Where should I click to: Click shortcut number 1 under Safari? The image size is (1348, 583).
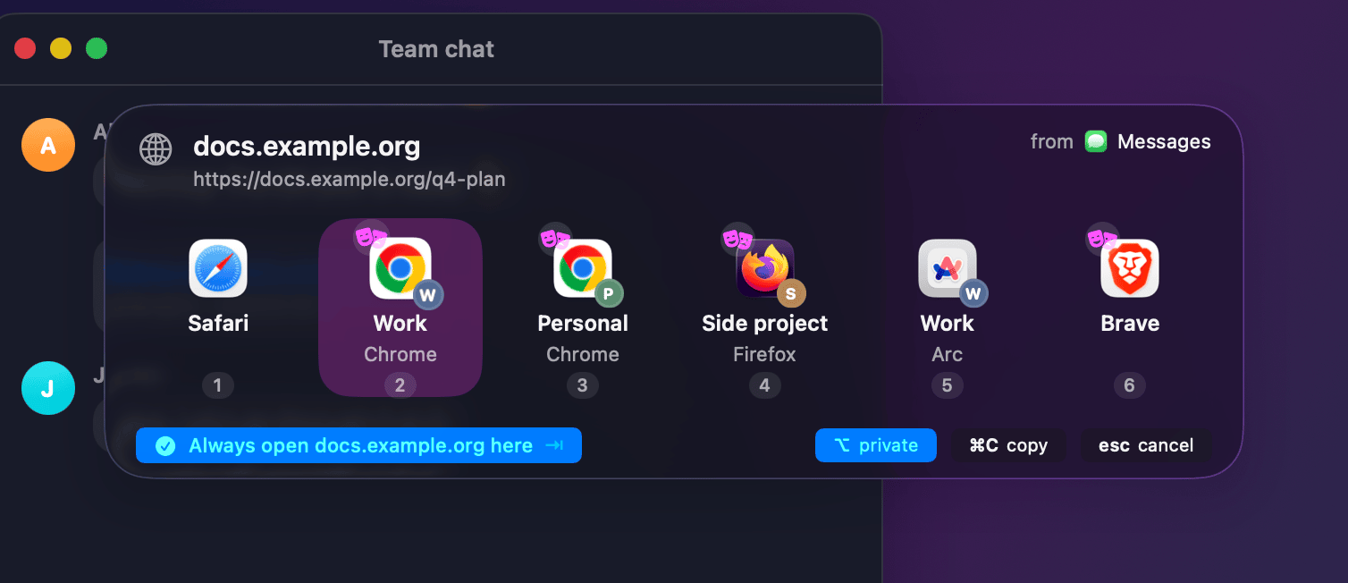tap(218, 385)
